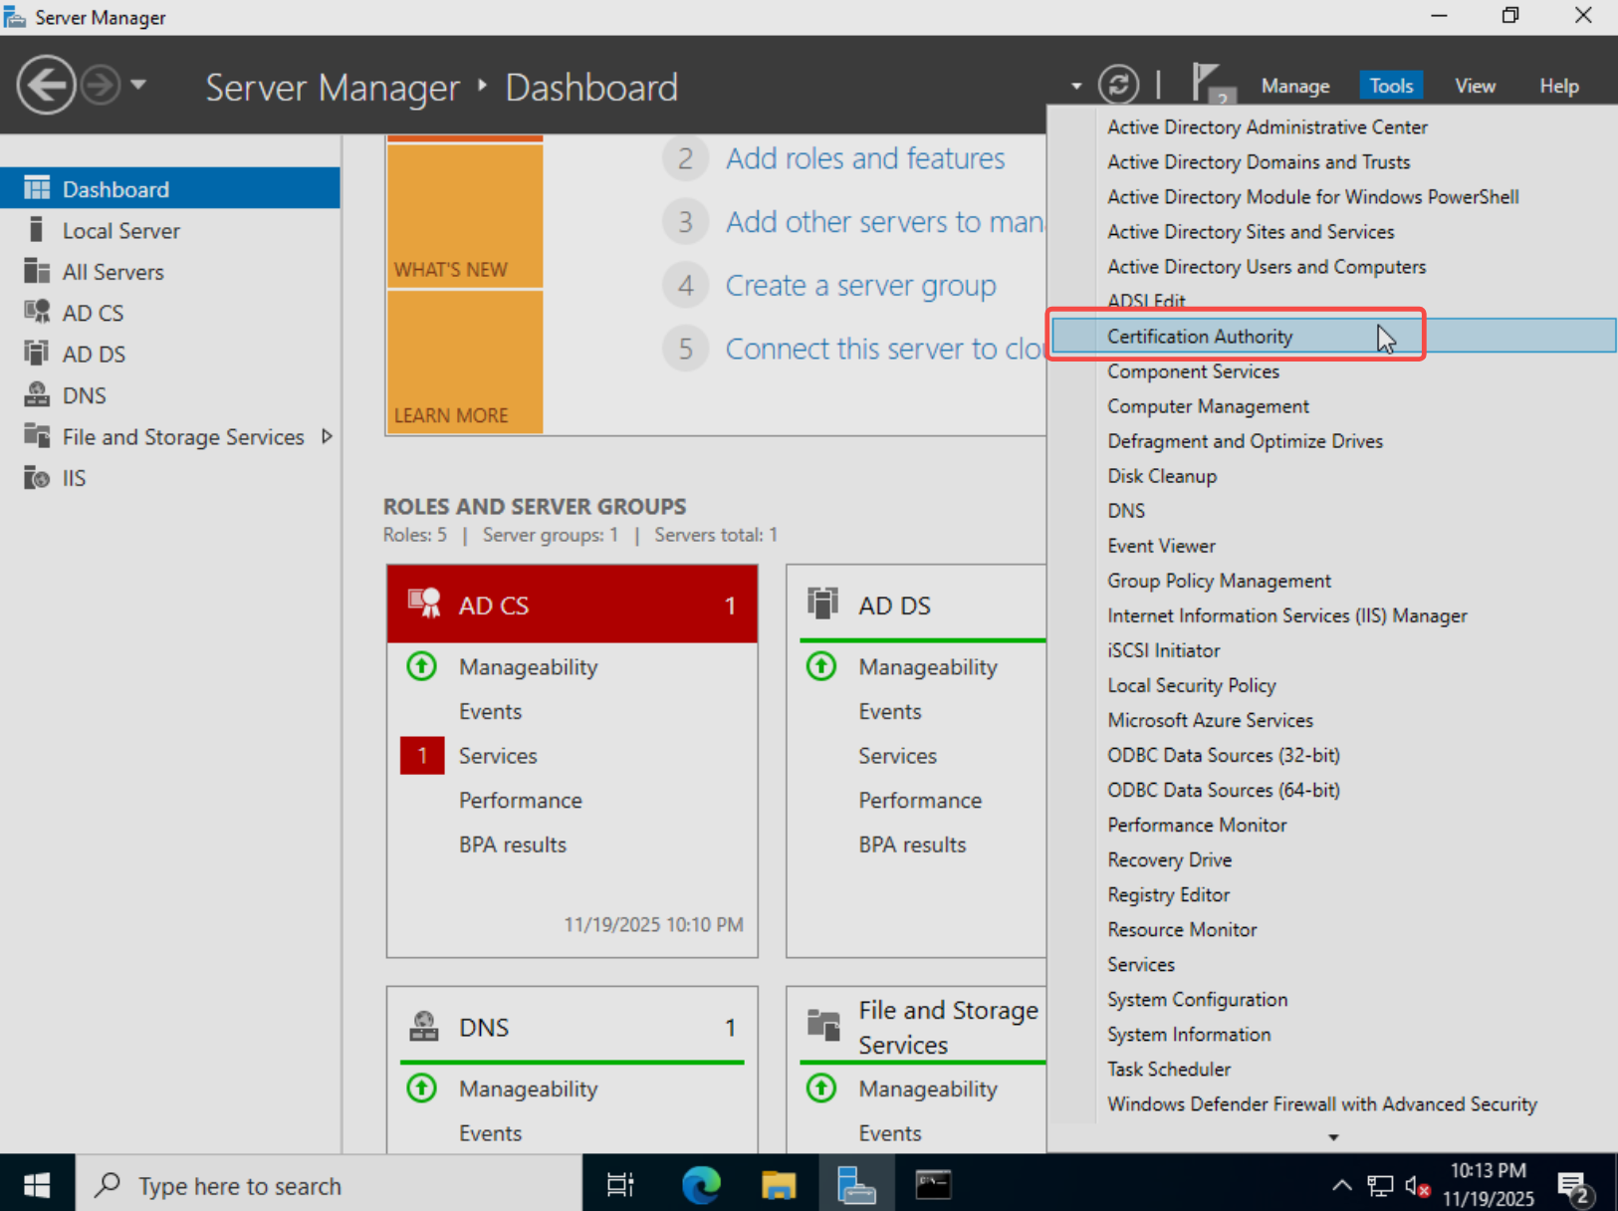Open AD DS icon in sidebar
Image resolution: width=1618 pixels, height=1211 pixels.
(x=37, y=354)
